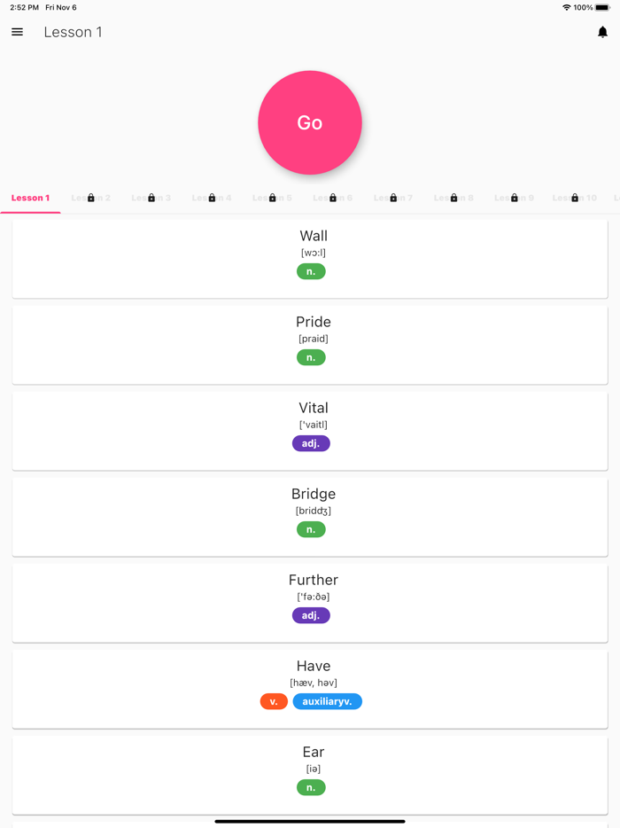The width and height of the screenshot is (620, 828).
Task: Tap the lock icon on Lesson 4
Action: pyautogui.click(x=212, y=198)
